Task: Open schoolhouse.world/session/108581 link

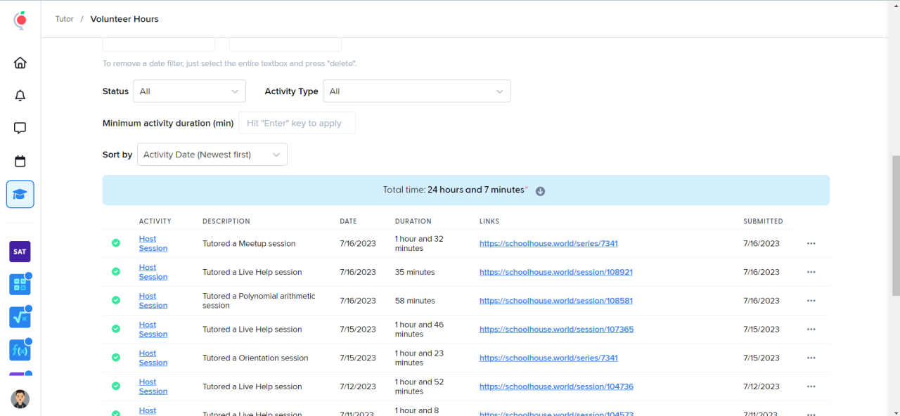Action: point(556,301)
